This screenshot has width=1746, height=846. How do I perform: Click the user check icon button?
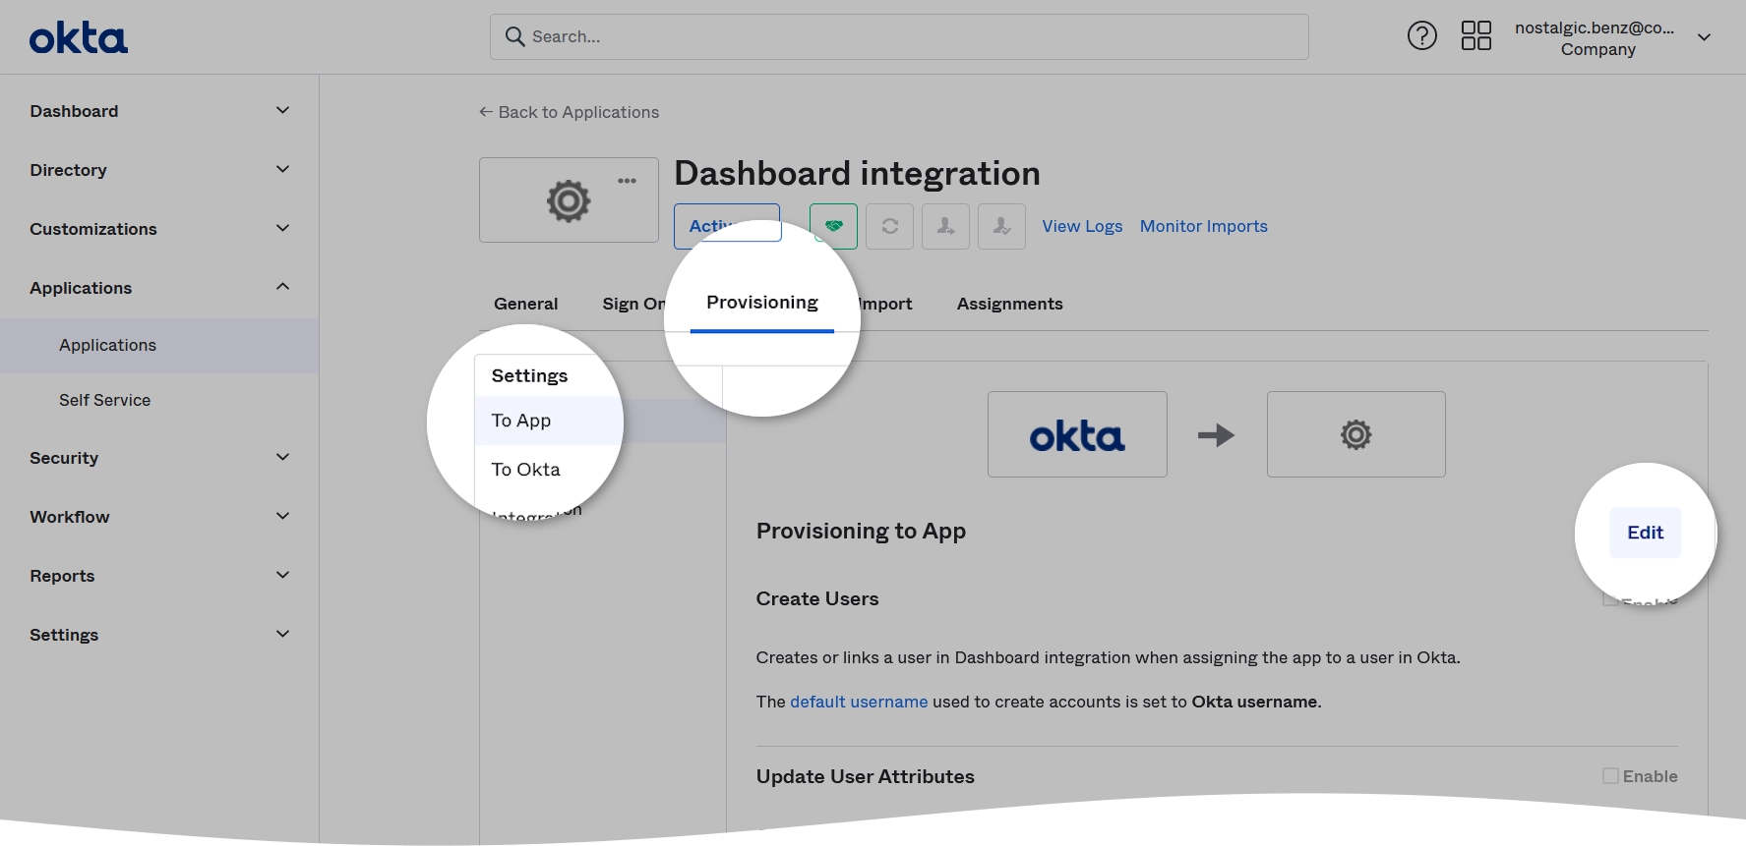(x=1001, y=226)
